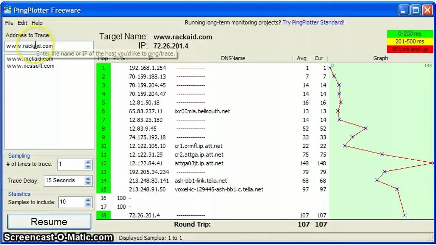Decrease # of times to trace value
The image size is (436, 245).
(x=88, y=167)
